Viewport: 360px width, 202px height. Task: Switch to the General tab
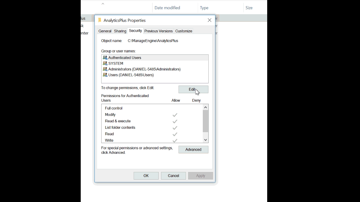coord(105,31)
